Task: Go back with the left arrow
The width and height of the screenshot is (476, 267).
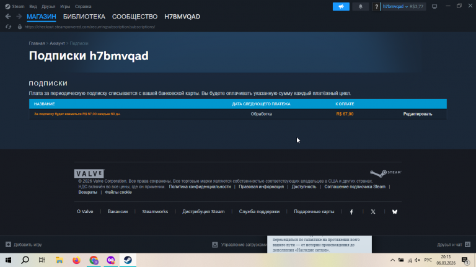Action: [x=8, y=16]
